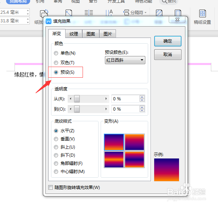Choose variant with purple band in middle
This screenshot has width=218, height=206.
click(134, 160)
